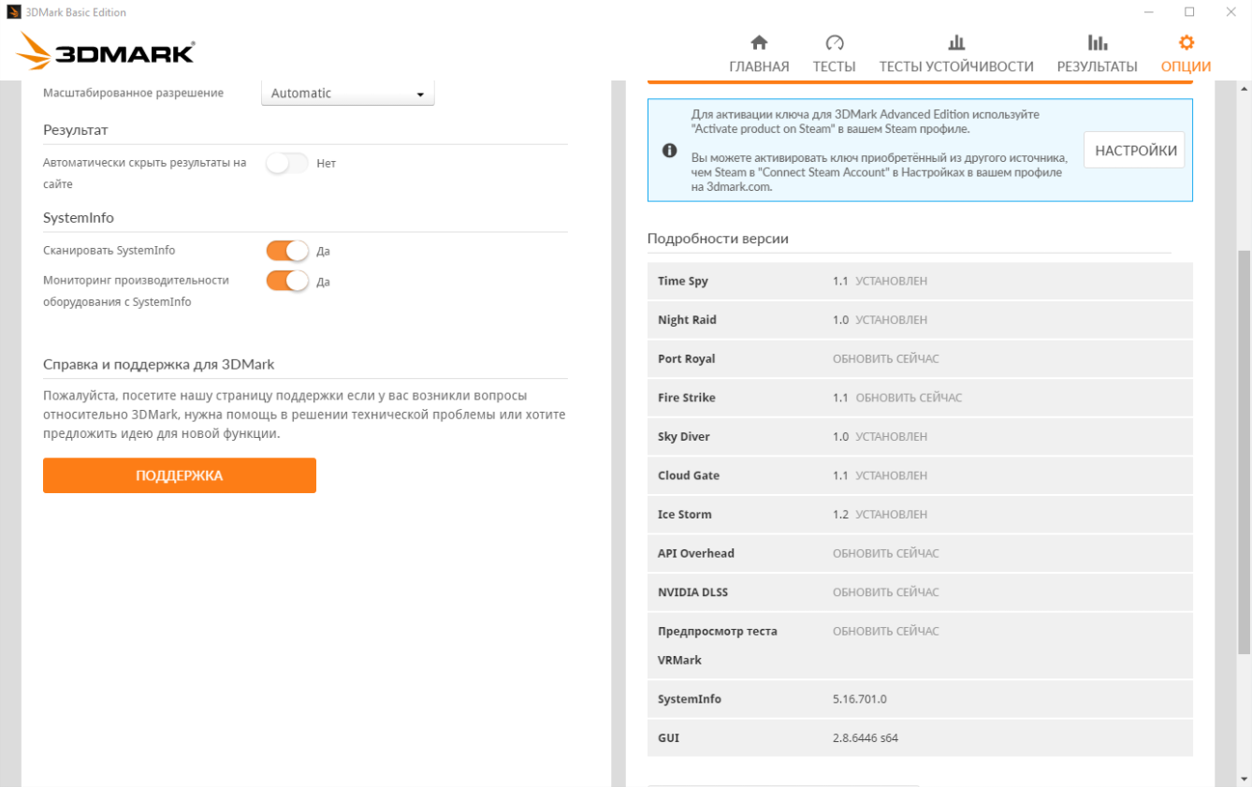Image resolution: width=1252 pixels, height=787 pixels.
Task: Click the right vertical scrollbar thumb
Action: pyautogui.click(x=1244, y=452)
